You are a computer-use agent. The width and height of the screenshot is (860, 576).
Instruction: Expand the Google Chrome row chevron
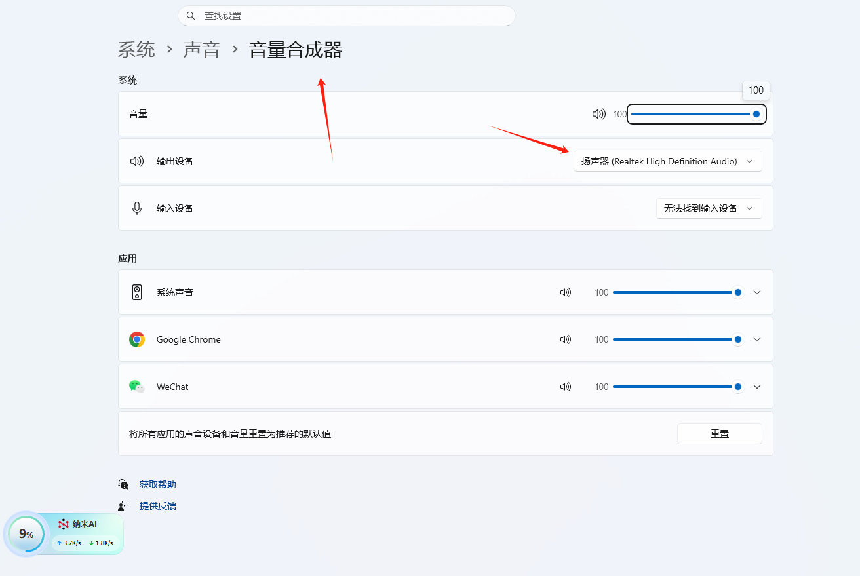point(757,339)
